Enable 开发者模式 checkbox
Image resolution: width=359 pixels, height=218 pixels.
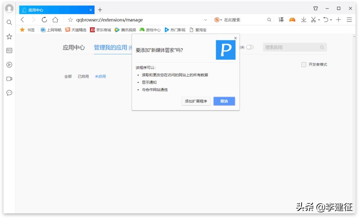click(303, 64)
